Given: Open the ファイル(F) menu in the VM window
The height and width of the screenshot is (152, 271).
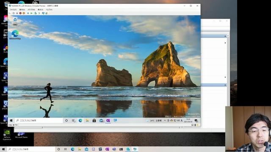Looking at the screenshot, I should pyautogui.click(x=13, y=10).
